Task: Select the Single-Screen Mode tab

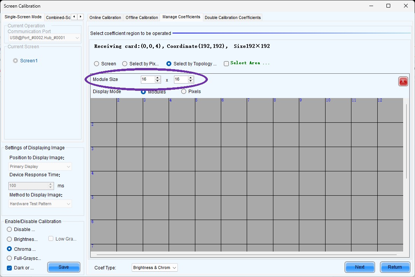Action: [x=23, y=17]
